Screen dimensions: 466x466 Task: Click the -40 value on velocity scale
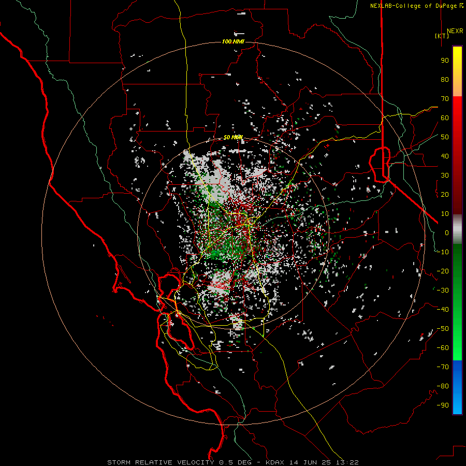pyautogui.click(x=443, y=310)
